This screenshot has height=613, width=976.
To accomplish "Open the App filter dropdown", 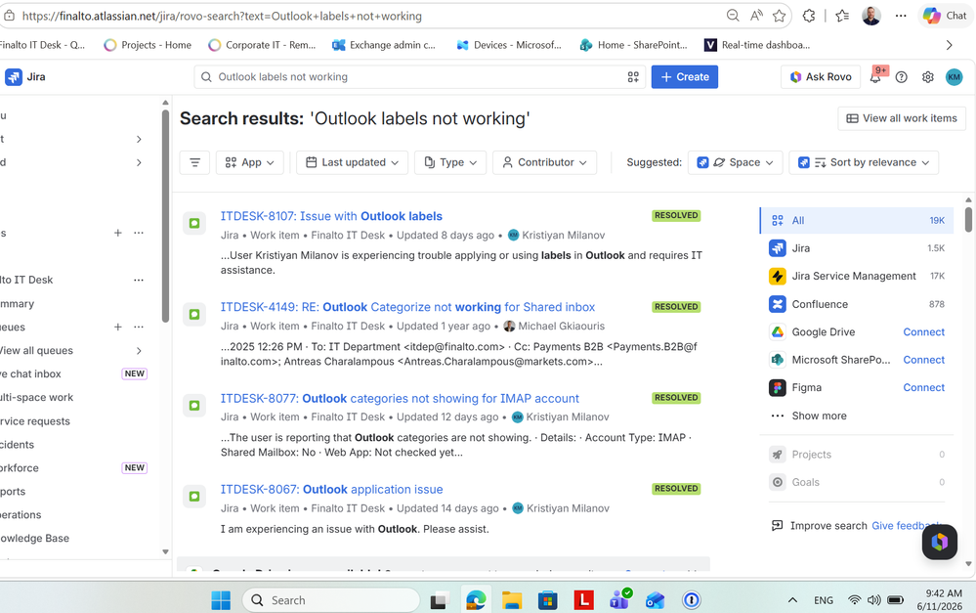I will (249, 162).
